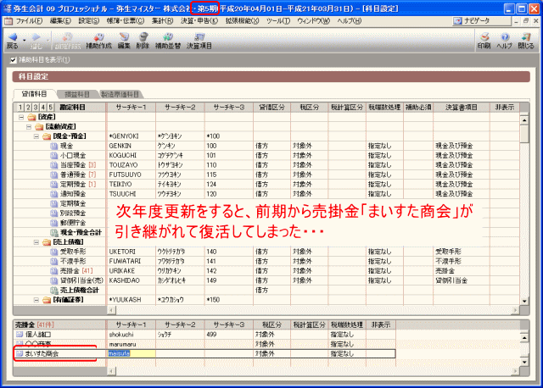Image resolution: width=543 pixels, height=388 pixels.
Task: Click main table horizontal scrollbar left arrow
Action: [111, 310]
